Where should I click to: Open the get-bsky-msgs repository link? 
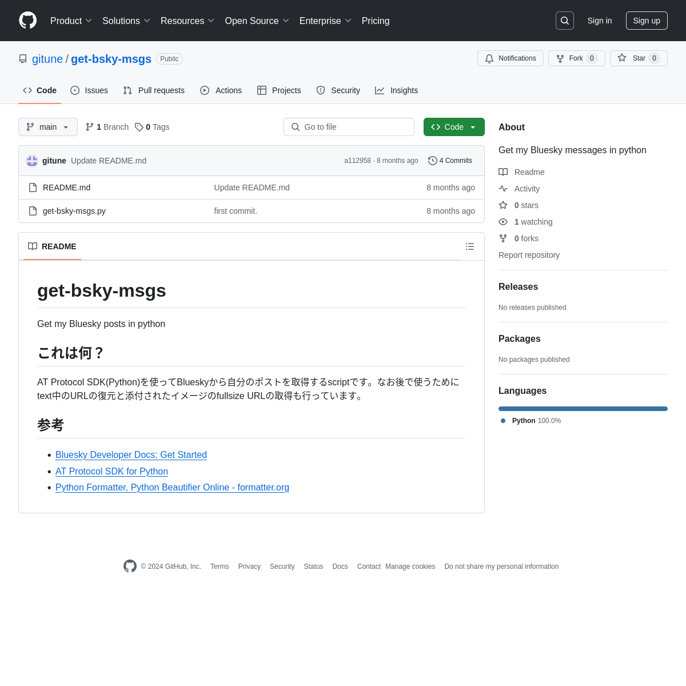(111, 59)
